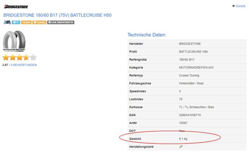Select the BATTLECRUISE H50 profile value
Screen dimensions: 249x153
194,52
